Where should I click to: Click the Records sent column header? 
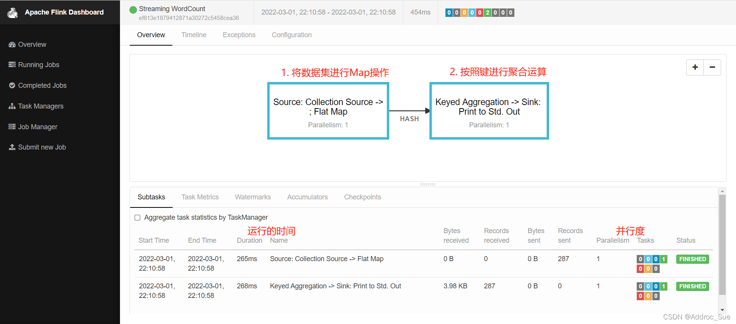coord(570,235)
